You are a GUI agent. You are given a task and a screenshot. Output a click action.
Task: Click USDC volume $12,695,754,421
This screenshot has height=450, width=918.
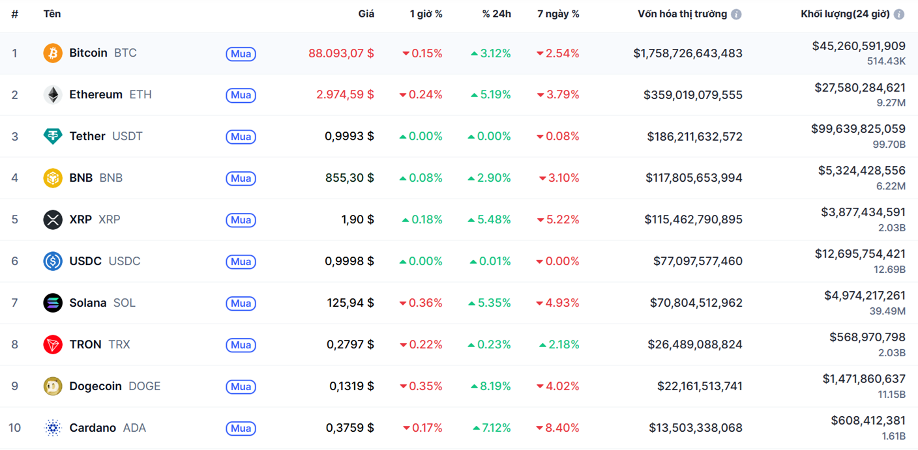point(860,254)
